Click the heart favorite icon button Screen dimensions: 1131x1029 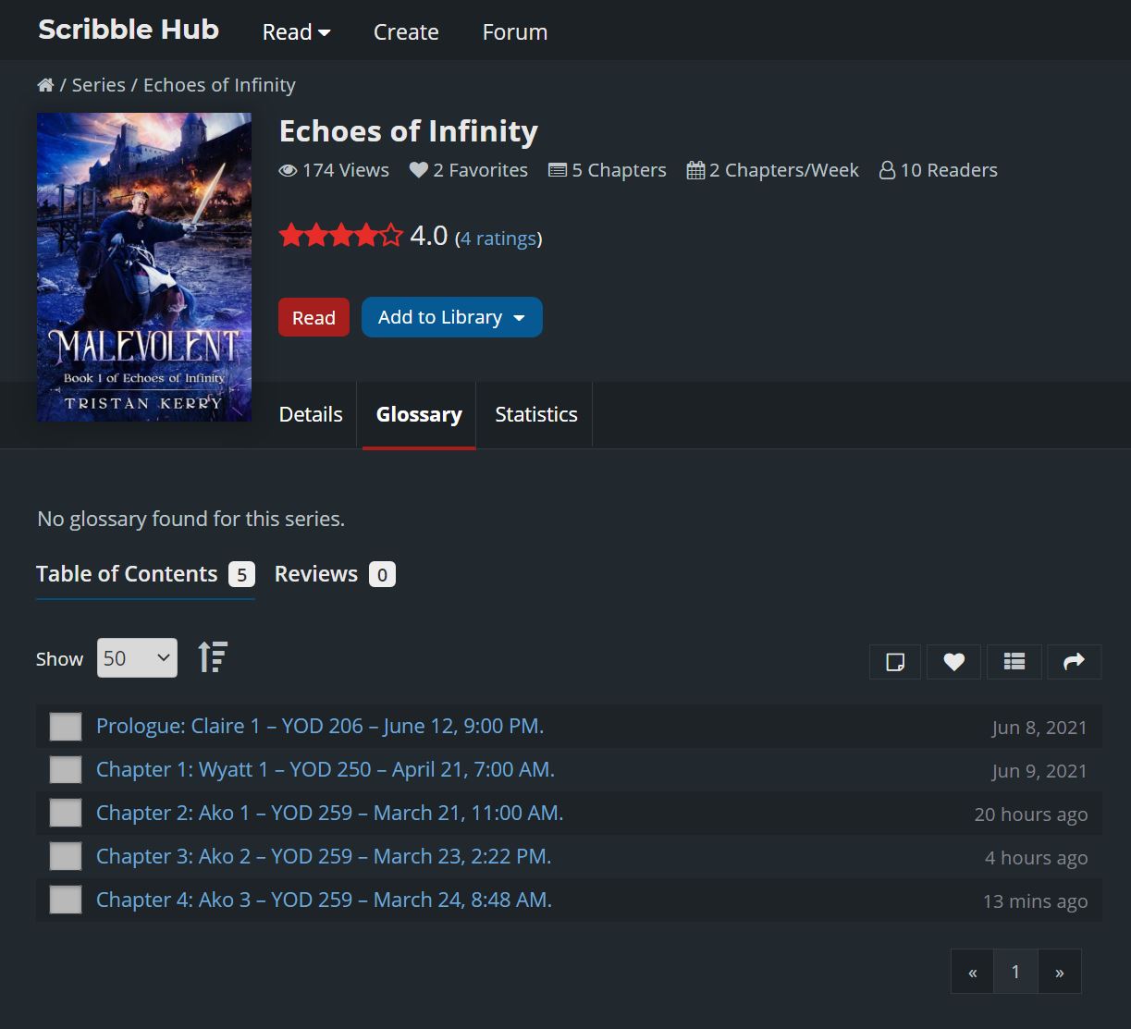pos(953,662)
